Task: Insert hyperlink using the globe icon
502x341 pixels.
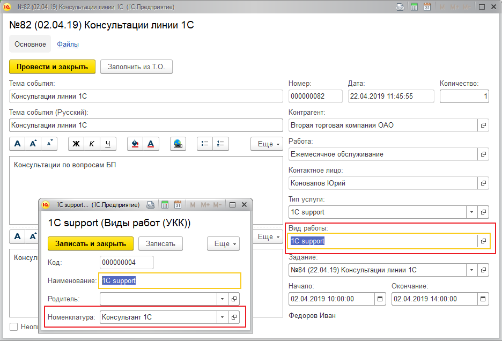Action: [178, 144]
